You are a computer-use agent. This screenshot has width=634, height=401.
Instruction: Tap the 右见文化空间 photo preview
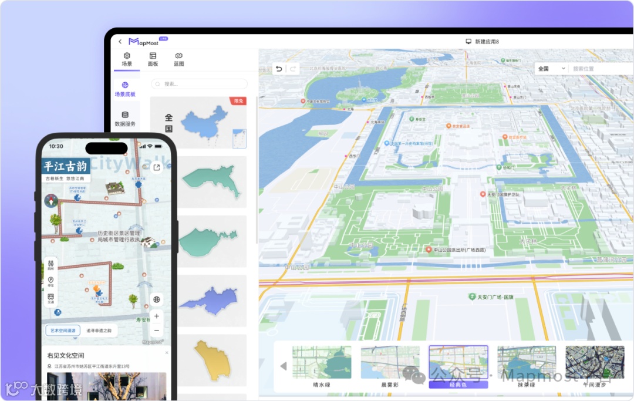click(x=107, y=386)
